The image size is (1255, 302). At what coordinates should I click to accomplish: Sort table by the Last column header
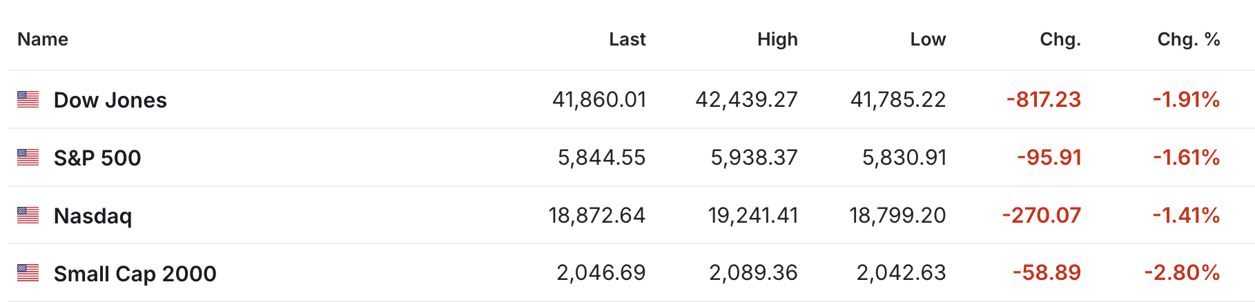point(627,39)
